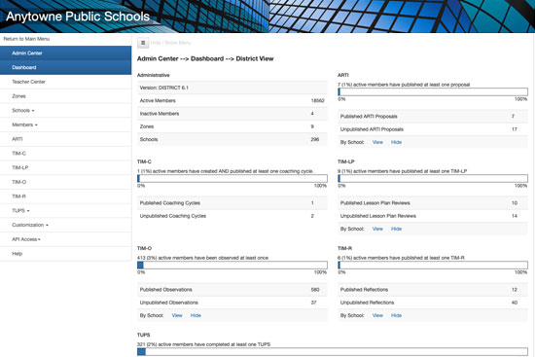Screen dimensions: 535x357
Task: Click Published Coaching Cycles row
Action: click(232, 203)
